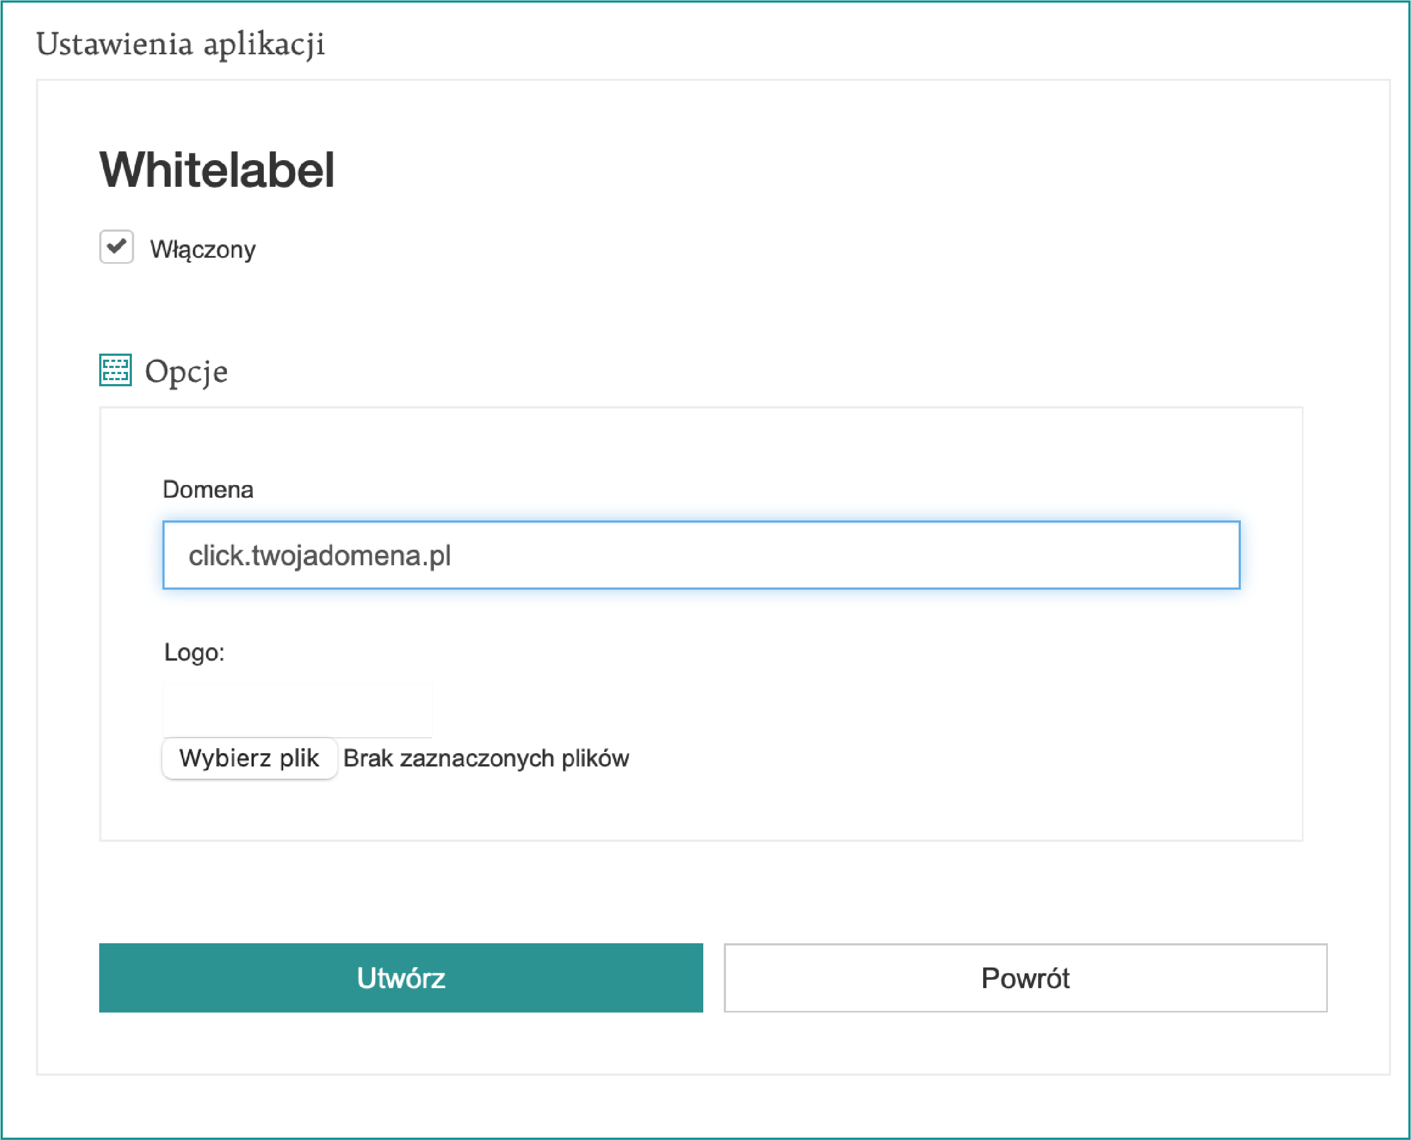Uncheck the Włączony checkbox
The height and width of the screenshot is (1140, 1411).
pos(116,247)
